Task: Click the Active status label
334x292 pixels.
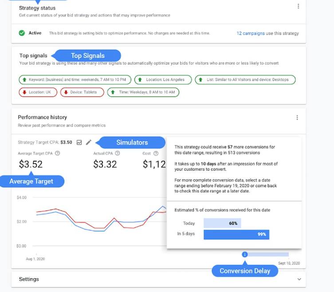Action: click(x=35, y=33)
